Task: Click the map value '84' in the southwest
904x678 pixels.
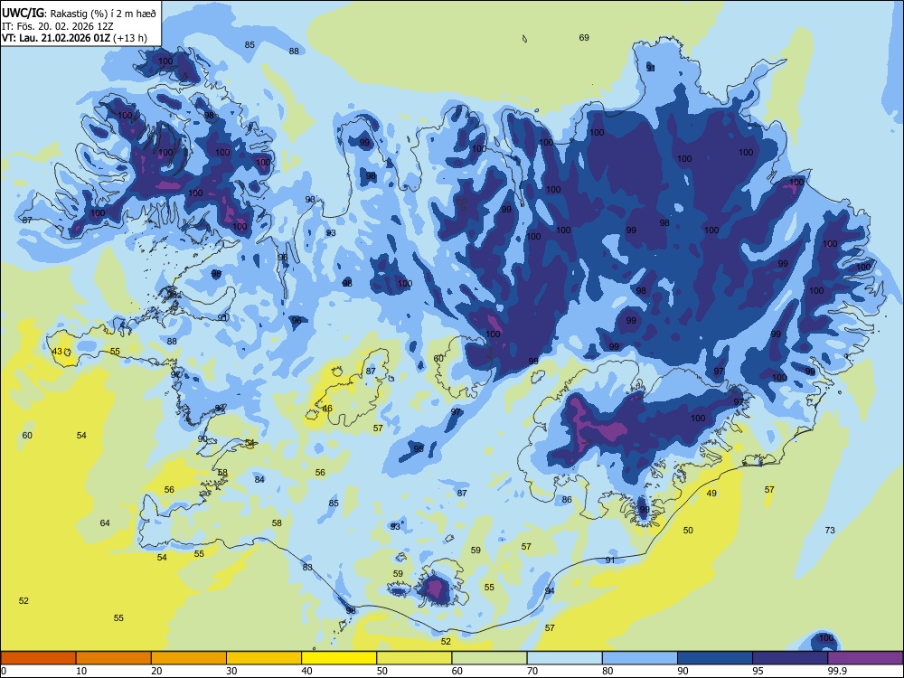Action: [259, 479]
